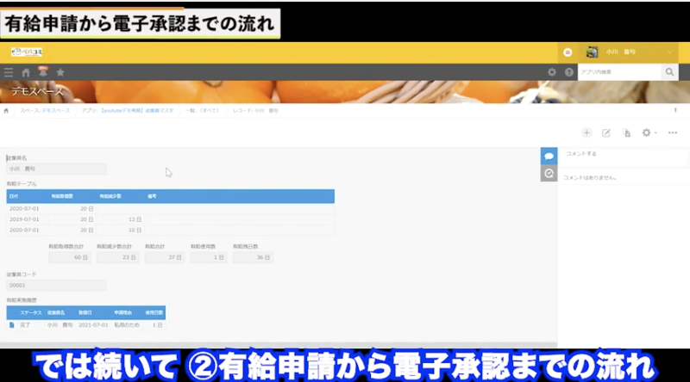Image resolution: width=690 pixels, height=382 pixels.
Task: Click the search magnifier button
Action: pos(669,72)
